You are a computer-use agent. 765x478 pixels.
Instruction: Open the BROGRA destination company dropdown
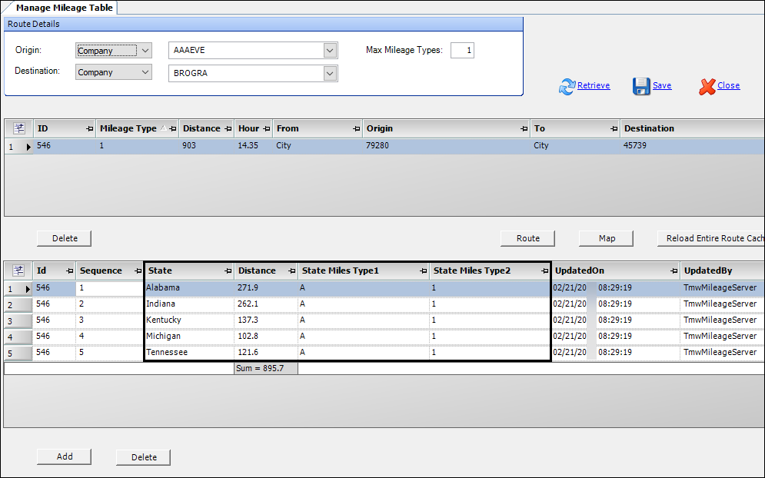(x=330, y=73)
